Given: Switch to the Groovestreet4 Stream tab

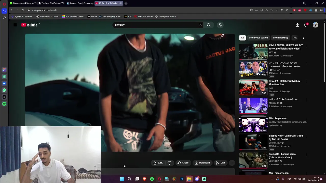Looking at the screenshot, I should (x=23, y=3).
